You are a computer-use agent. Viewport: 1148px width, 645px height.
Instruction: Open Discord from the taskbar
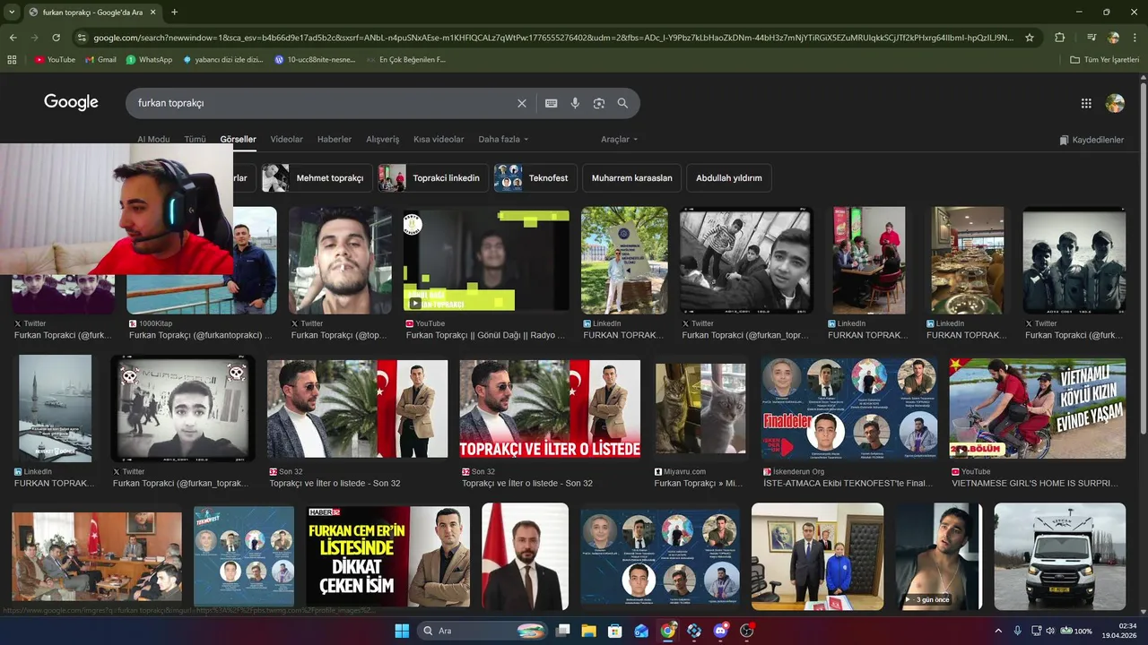coord(720,631)
